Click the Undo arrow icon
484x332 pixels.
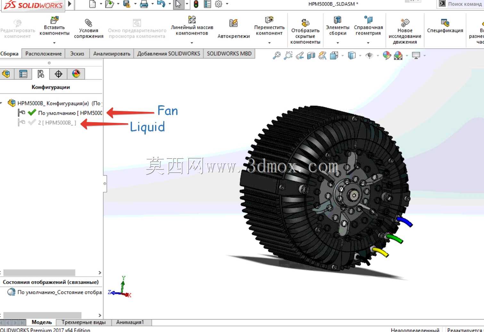click(x=161, y=4)
